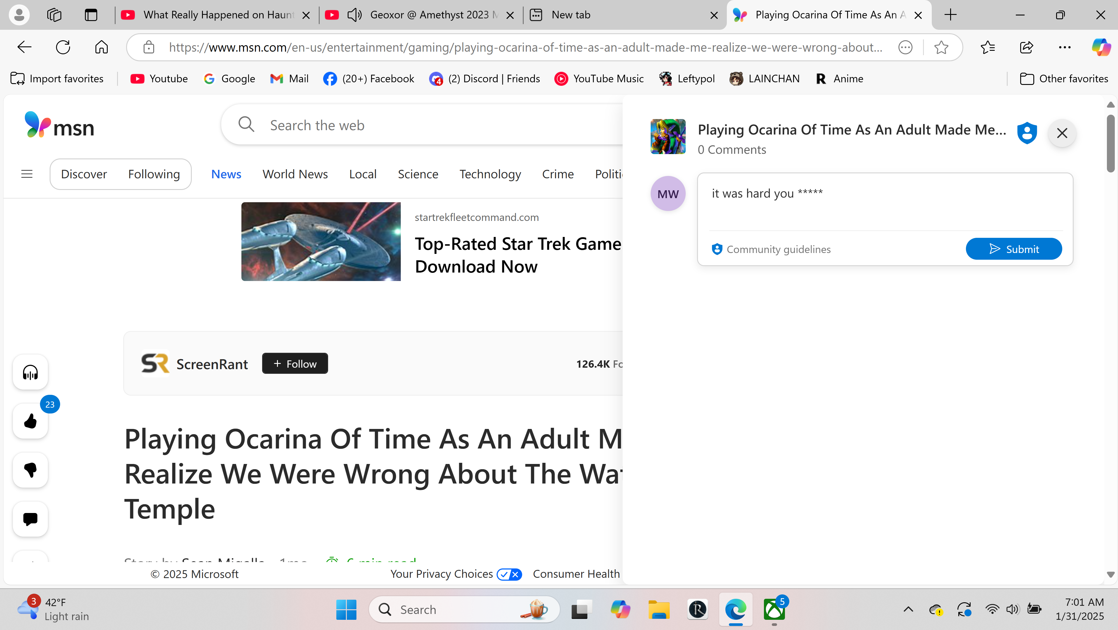Open the msn hamburger menu
This screenshot has height=630, width=1118.
[x=27, y=174]
